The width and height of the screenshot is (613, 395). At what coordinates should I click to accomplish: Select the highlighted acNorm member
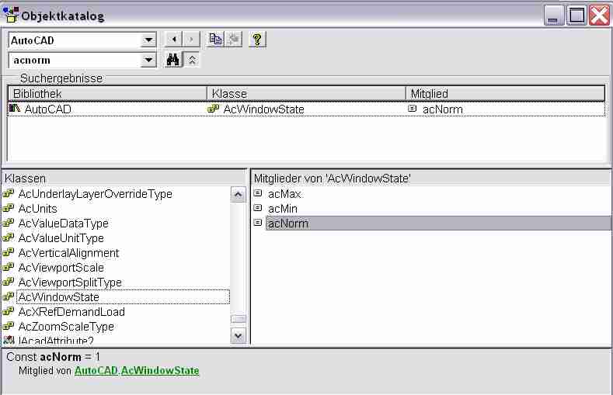[438, 223]
